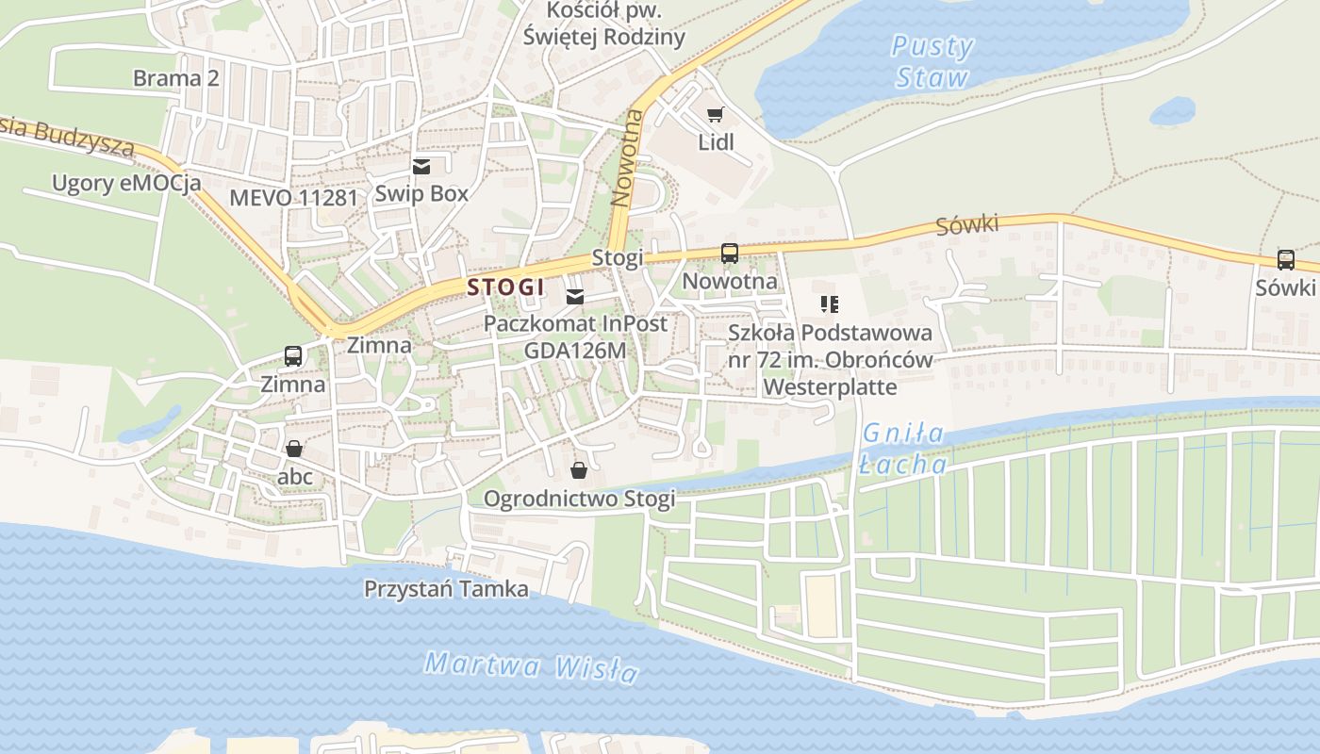
Task: Select the Szkoła Podstawowa school icon
Action: click(830, 303)
